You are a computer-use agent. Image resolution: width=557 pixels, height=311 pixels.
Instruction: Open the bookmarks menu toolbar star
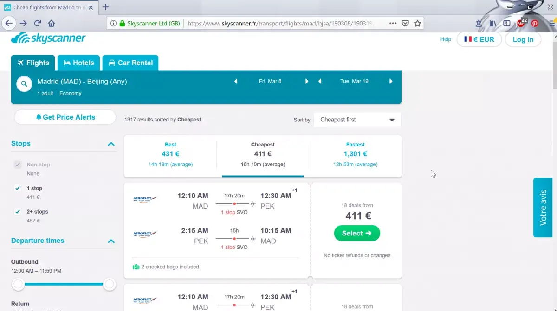[479, 23]
